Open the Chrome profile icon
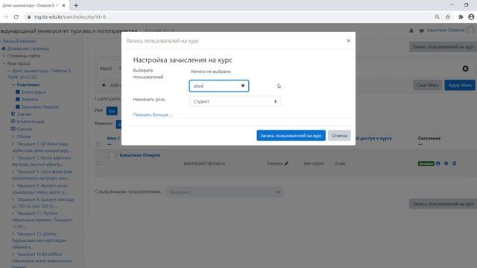This screenshot has width=477, height=268. 471,17
